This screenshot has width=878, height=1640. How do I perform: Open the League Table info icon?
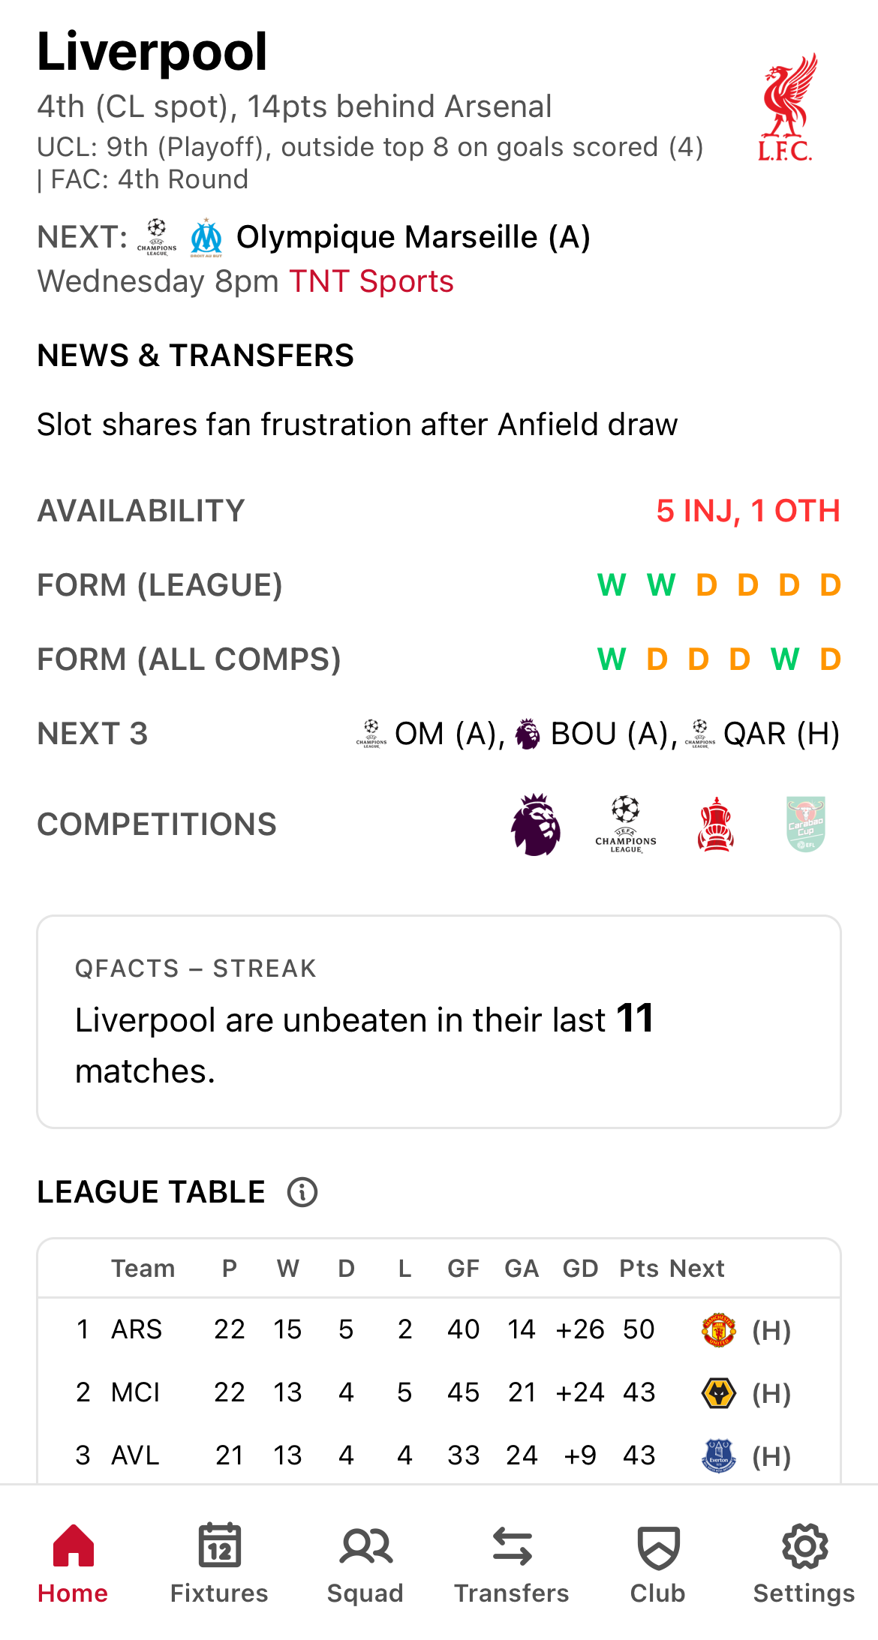coord(302,1191)
